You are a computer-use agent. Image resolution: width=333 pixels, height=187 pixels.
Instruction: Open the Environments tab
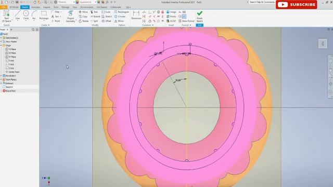(87, 7)
